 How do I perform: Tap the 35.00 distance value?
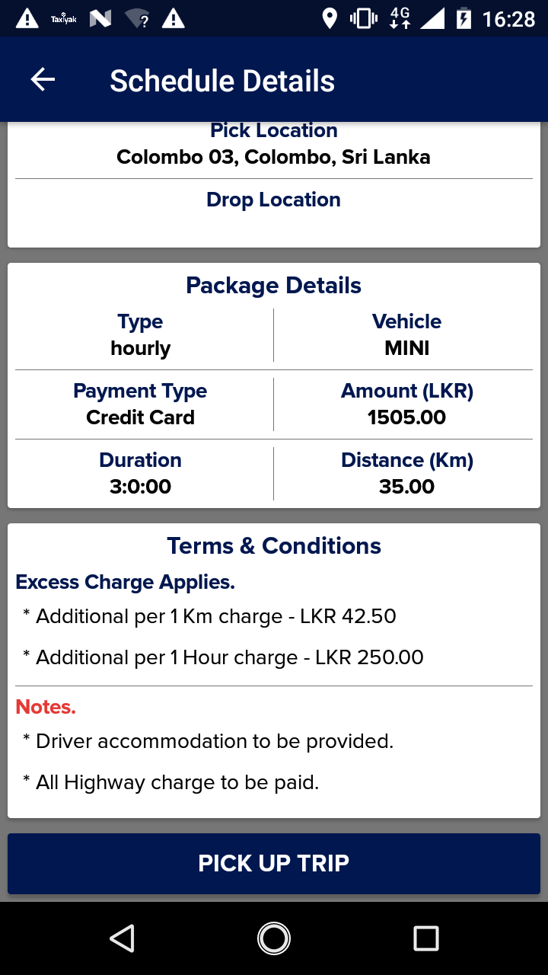[x=406, y=487]
